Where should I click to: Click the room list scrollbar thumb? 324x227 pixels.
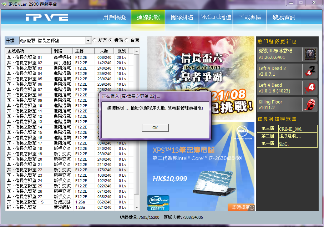click(x=137, y=124)
